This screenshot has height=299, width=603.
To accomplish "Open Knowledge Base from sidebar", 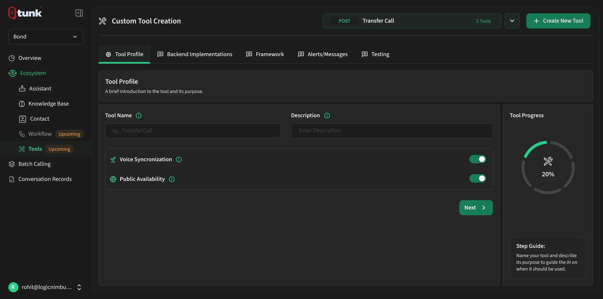I will pyautogui.click(x=48, y=104).
